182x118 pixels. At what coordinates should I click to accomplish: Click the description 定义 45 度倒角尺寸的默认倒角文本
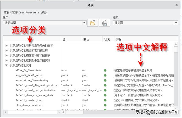[137, 100]
